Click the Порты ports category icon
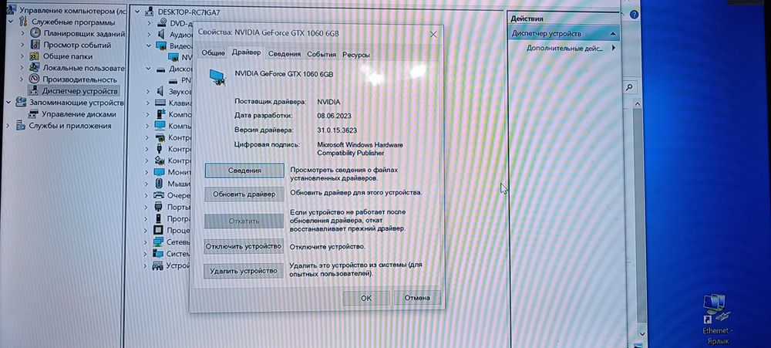 coord(158,207)
